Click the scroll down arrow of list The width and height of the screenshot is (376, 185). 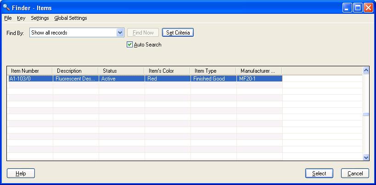tap(366, 157)
